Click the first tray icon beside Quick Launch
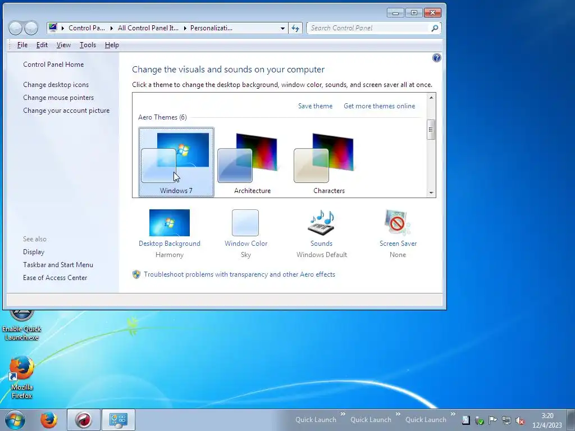Screen dimensions: 575x431 tap(466, 420)
